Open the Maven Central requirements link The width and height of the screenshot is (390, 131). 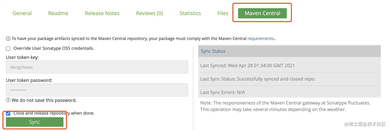point(261,39)
